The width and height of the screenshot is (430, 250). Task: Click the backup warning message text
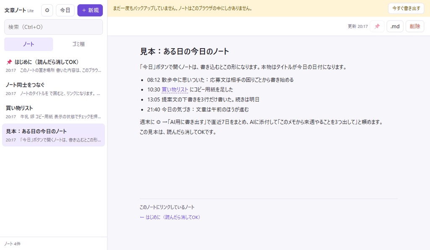(x=183, y=8)
